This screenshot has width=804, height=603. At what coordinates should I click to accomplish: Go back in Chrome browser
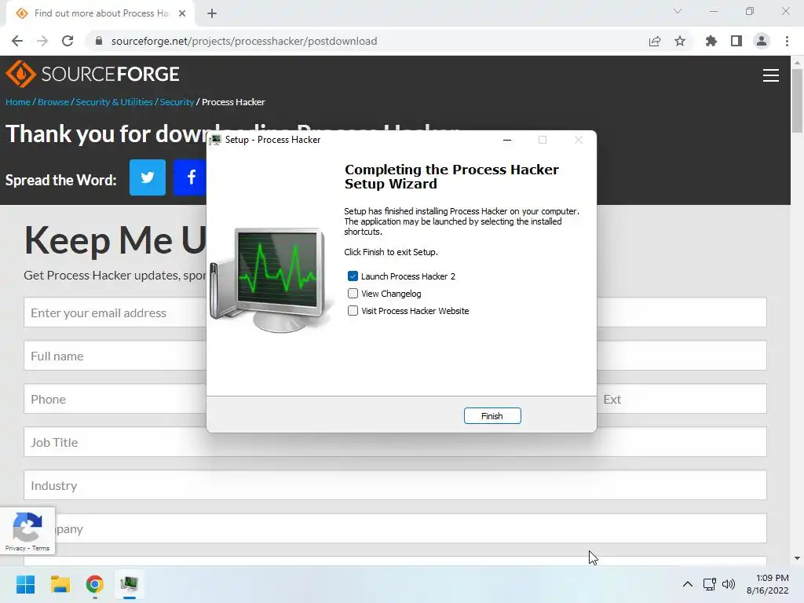tap(17, 41)
